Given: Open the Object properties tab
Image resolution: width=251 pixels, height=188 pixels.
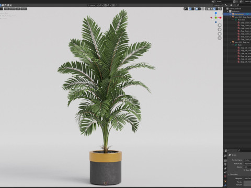Looking at the screenshot, I should pyautogui.click(x=225, y=181).
